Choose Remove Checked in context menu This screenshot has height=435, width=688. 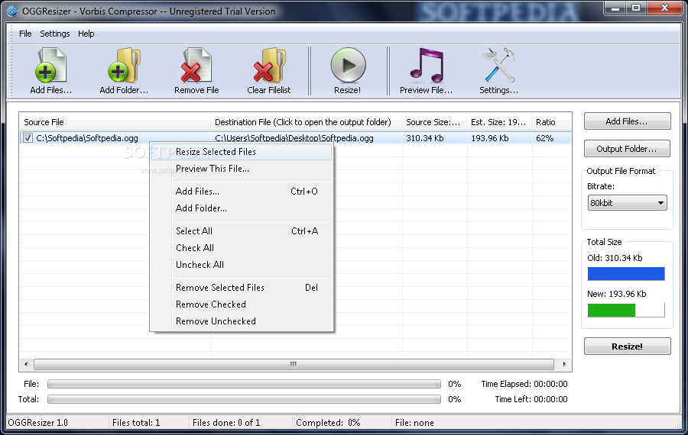click(242, 304)
